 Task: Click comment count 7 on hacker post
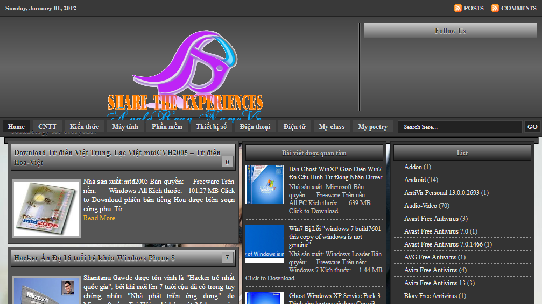(x=227, y=257)
